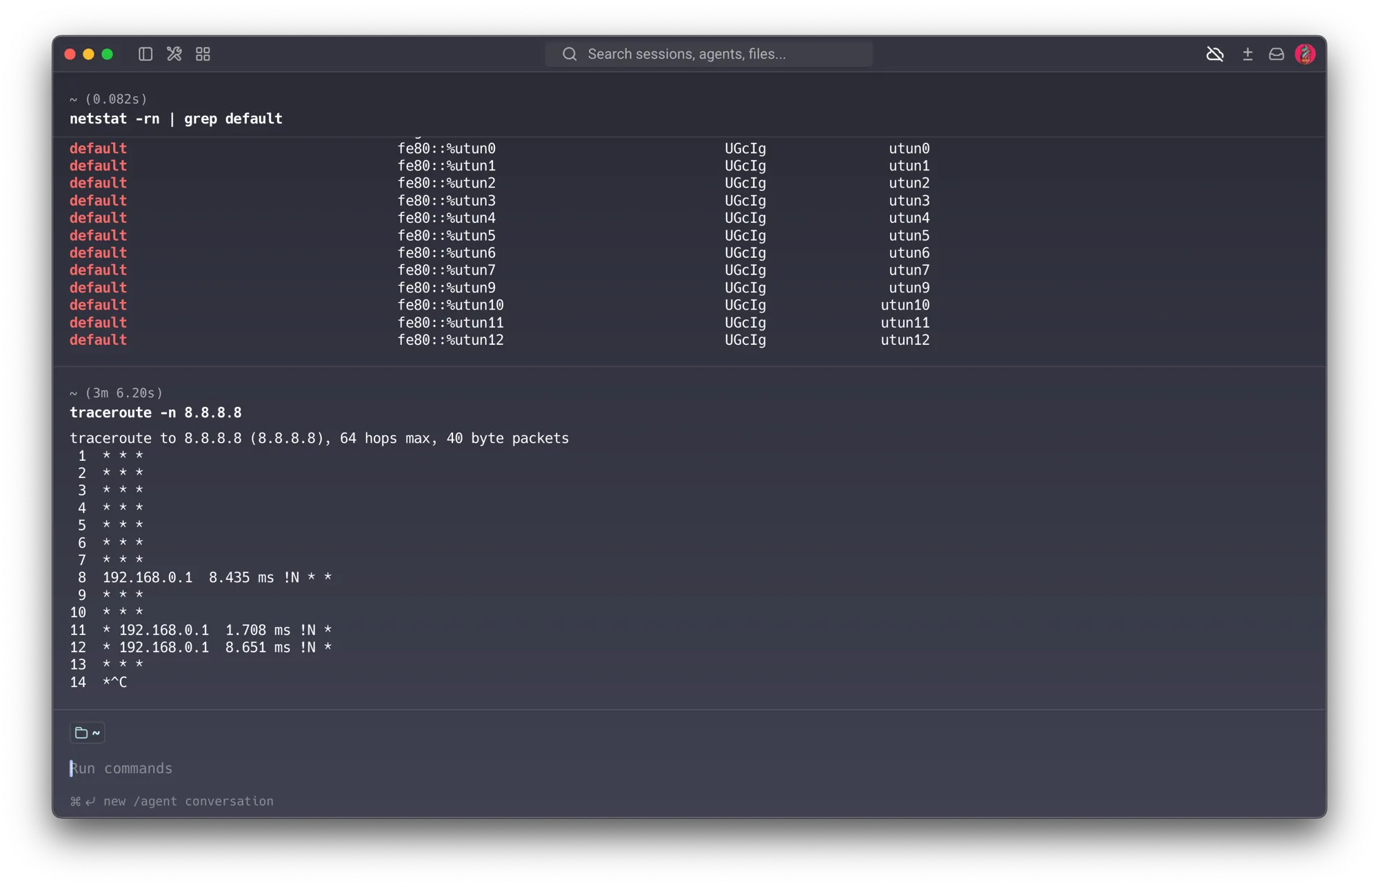Select the traceroute -n 8.8.8.8 command
This screenshot has width=1379, height=887.
coord(156,412)
